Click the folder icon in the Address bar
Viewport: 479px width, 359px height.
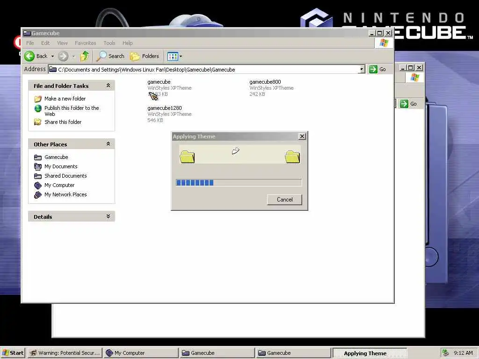click(53, 69)
